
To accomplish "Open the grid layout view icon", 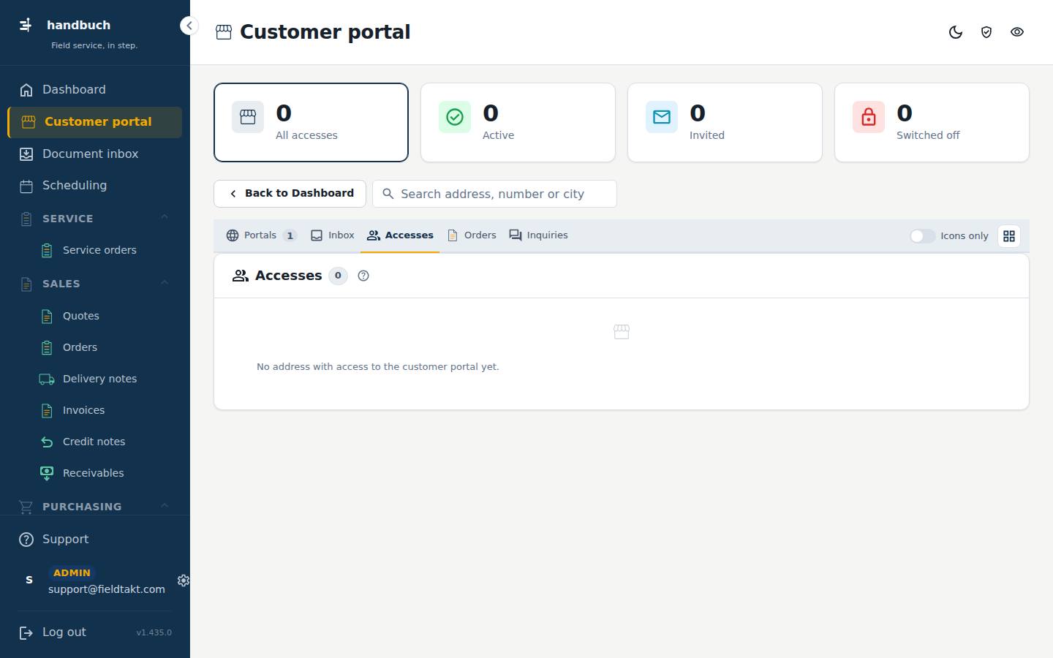I will (x=1009, y=236).
